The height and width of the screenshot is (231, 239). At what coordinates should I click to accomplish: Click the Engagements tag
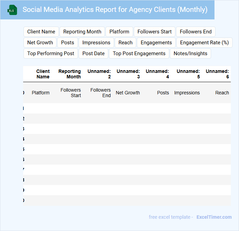[156, 43]
